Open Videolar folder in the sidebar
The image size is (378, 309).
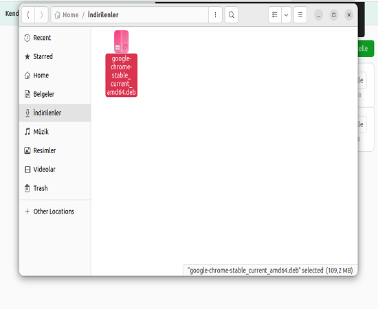(x=55, y=170)
